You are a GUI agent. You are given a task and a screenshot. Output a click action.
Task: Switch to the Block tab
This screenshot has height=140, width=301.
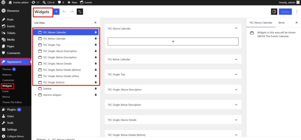click(x=281, y=23)
